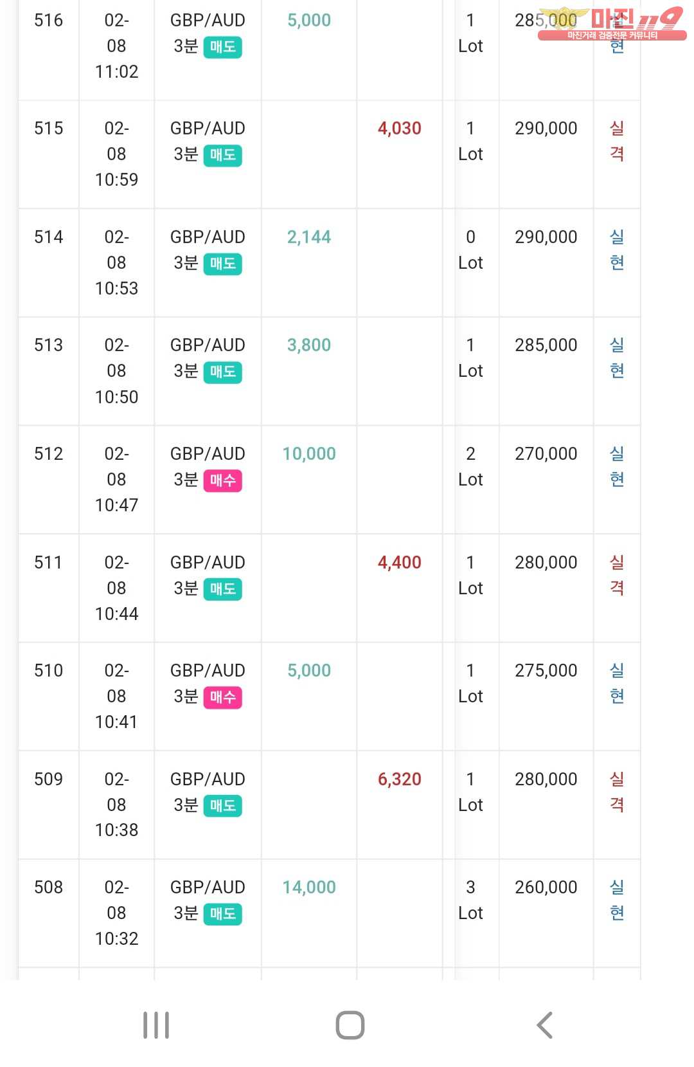Image resolution: width=694 pixels, height=1067 pixels.
Task: Select the 실격 status in row 515
Action: (617, 141)
